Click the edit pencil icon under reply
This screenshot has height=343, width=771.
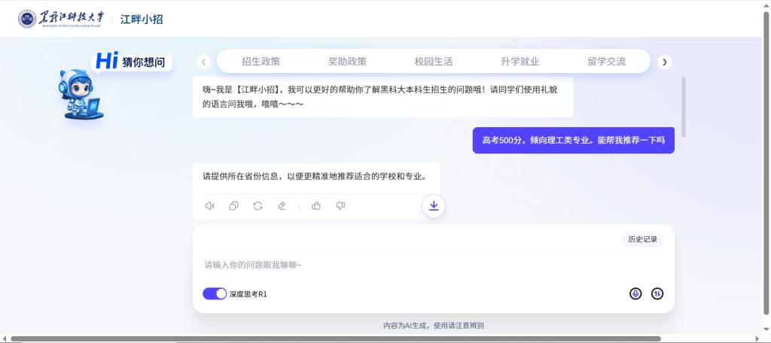click(x=282, y=206)
